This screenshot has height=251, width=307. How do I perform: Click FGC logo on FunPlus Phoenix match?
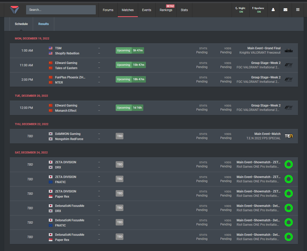289,80
